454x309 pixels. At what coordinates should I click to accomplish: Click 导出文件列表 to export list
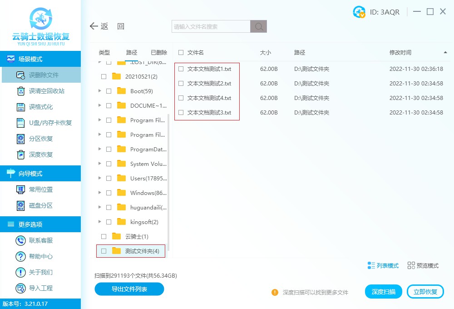pyautogui.click(x=129, y=289)
